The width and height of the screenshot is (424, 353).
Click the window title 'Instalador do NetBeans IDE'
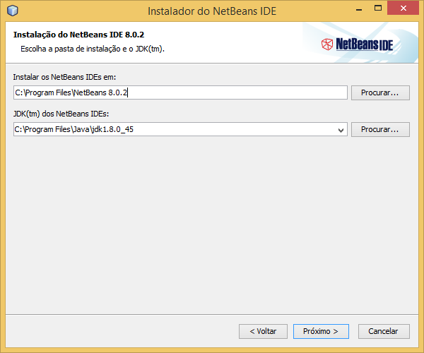click(x=212, y=11)
